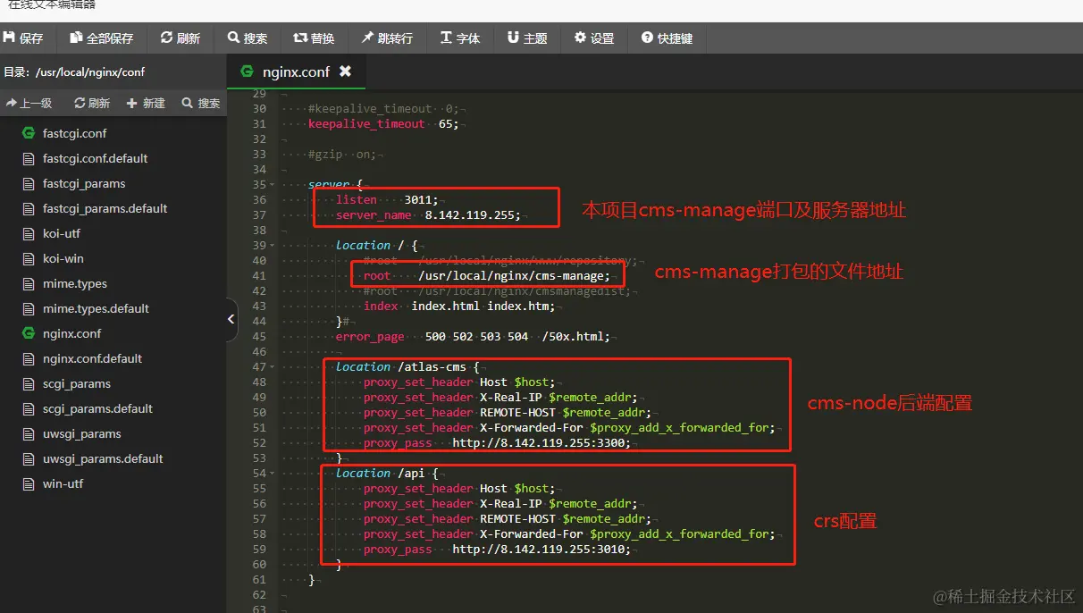Viewport: 1083px width, 613px height.
Task: Open uwsgi_params.default file
Action: (103, 458)
